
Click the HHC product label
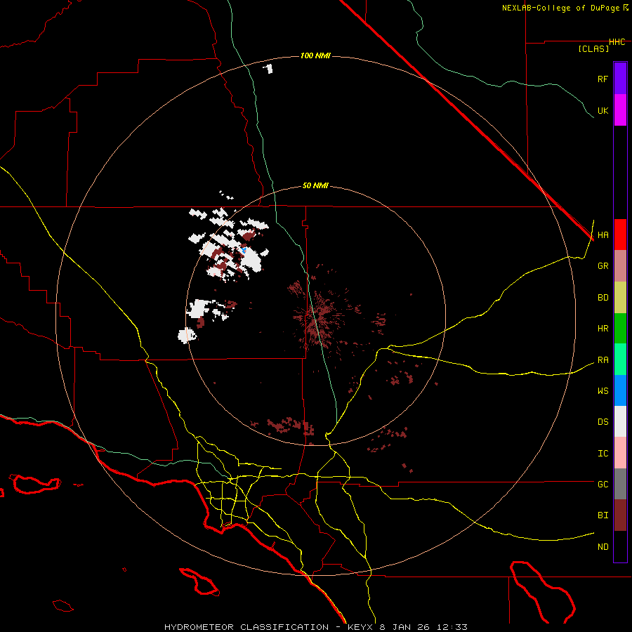617,42
